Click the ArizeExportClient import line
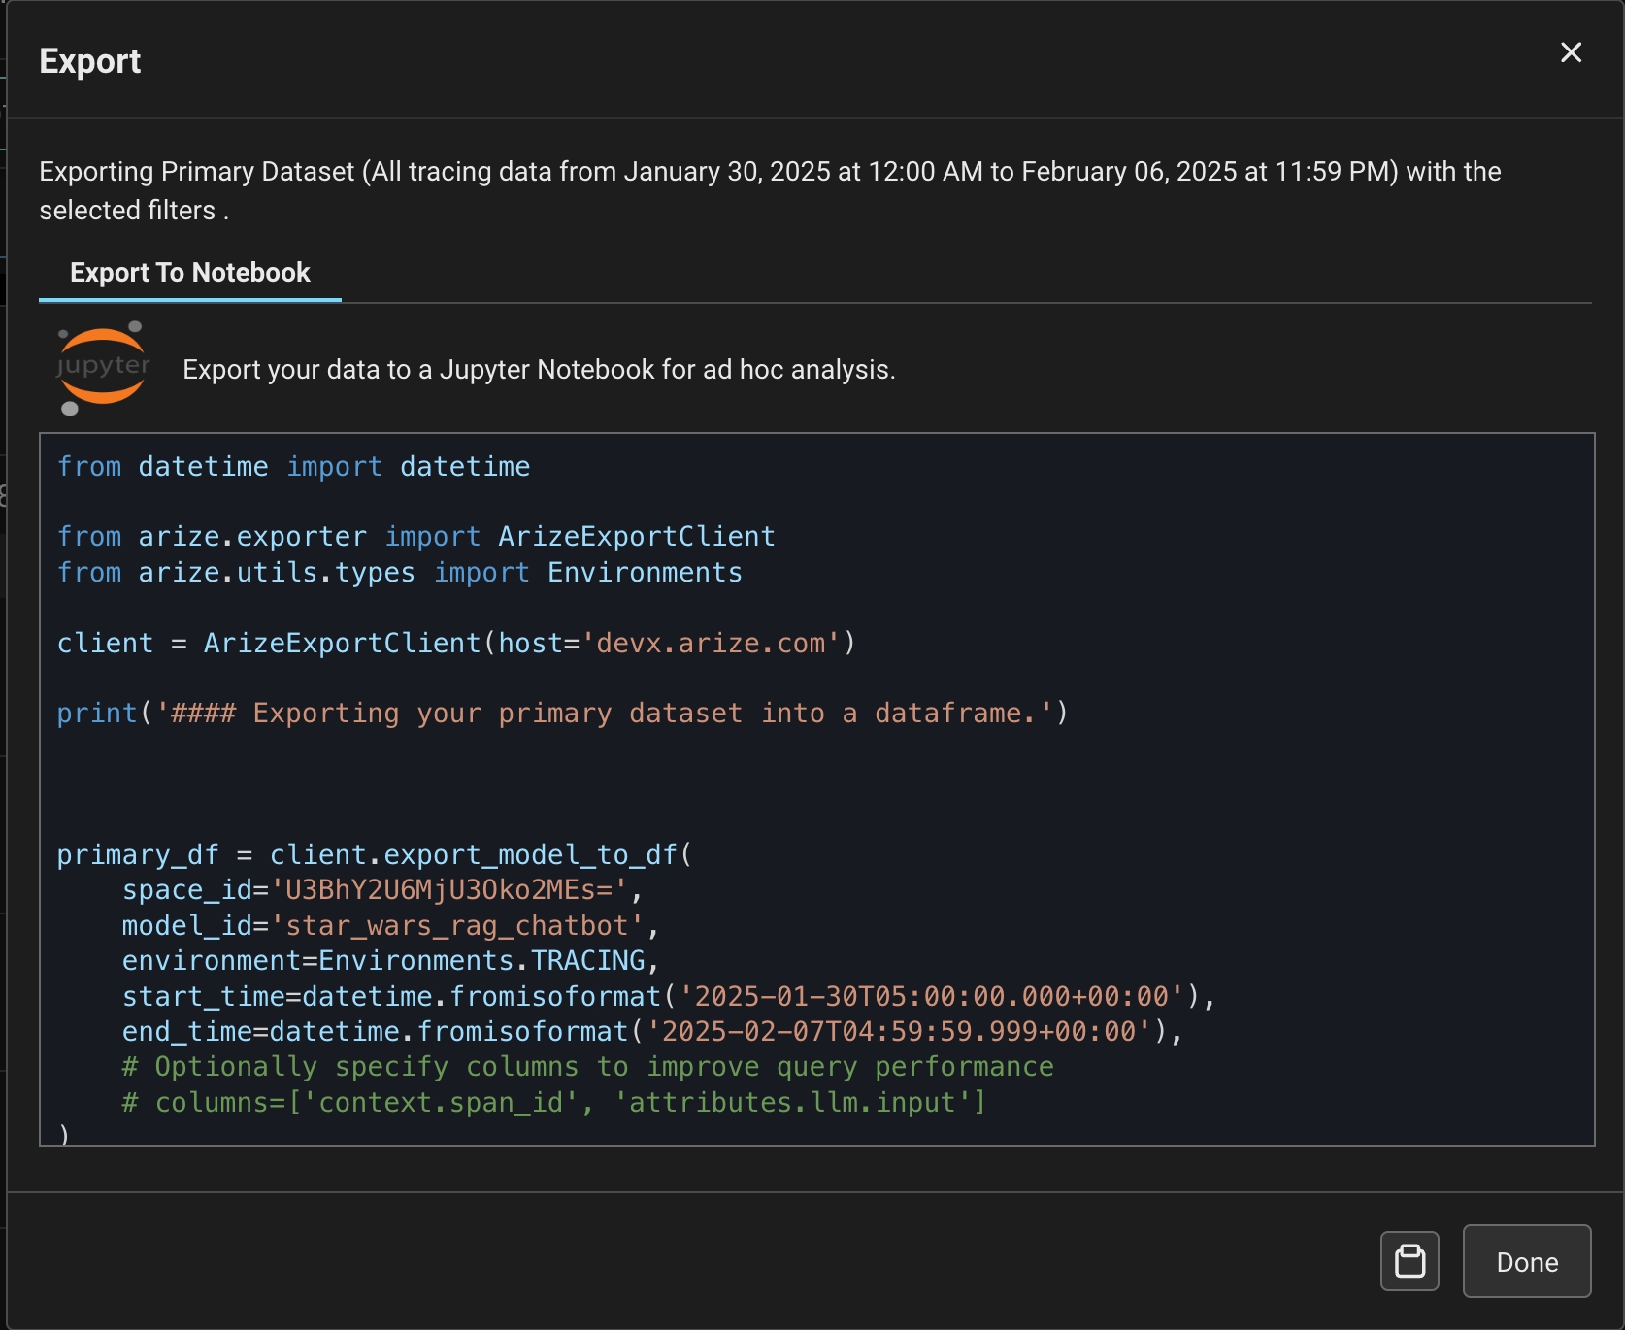 415,537
